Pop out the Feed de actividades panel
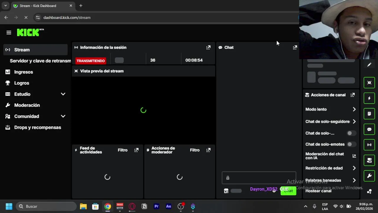 pos(136,150)
